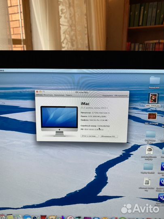
Task: Switch to the Хранилище tab
Action: click(59, 95)
